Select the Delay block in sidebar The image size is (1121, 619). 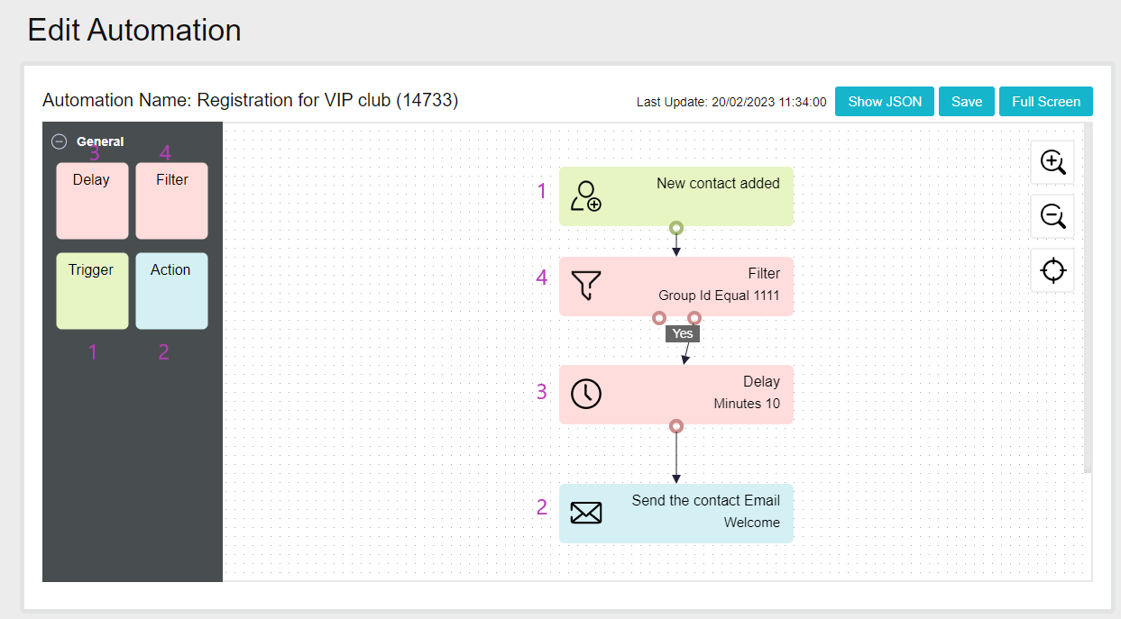point(92,200)
